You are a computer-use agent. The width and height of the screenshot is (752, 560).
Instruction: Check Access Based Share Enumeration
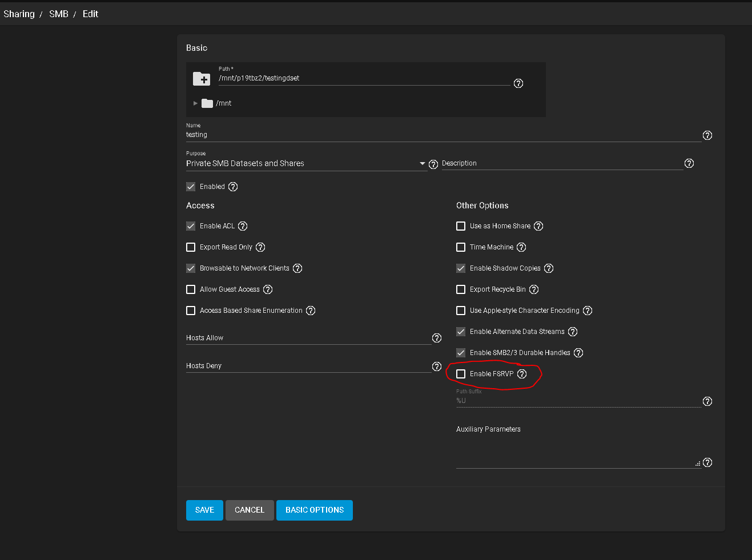[191, 311]
